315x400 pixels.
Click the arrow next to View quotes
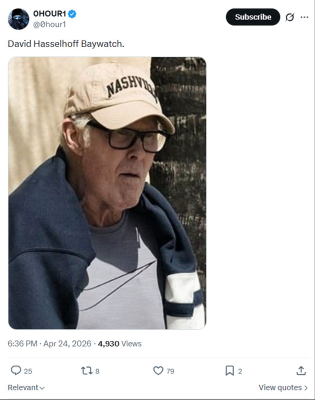tap(306, 388)
